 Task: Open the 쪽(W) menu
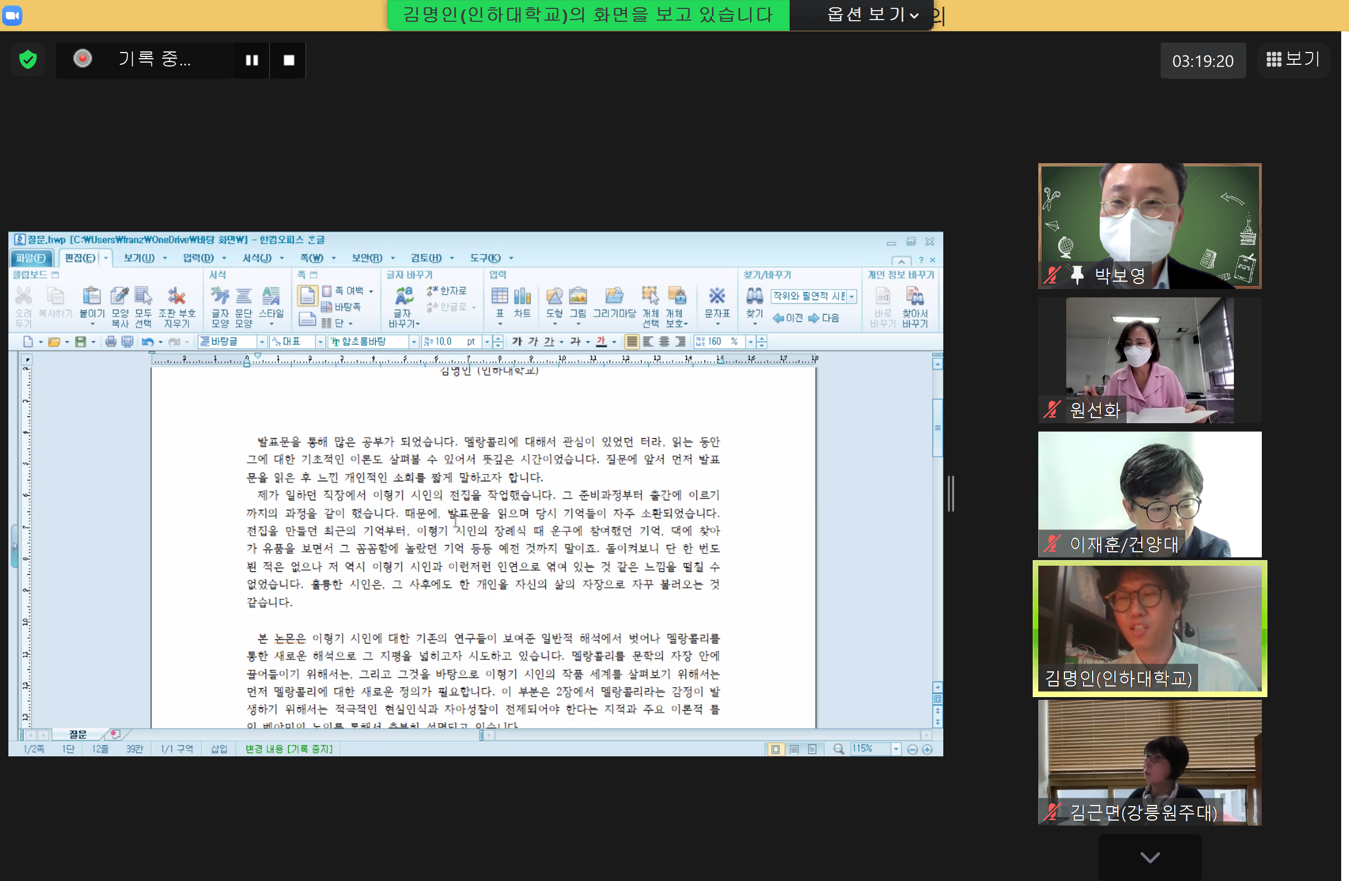pos(311,258)
